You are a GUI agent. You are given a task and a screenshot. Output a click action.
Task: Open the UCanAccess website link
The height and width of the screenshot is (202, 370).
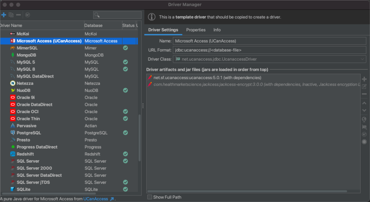pos(96,199)
